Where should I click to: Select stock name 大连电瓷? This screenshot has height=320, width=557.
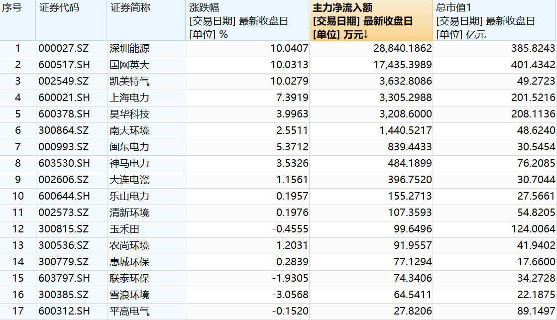point(129,179)
